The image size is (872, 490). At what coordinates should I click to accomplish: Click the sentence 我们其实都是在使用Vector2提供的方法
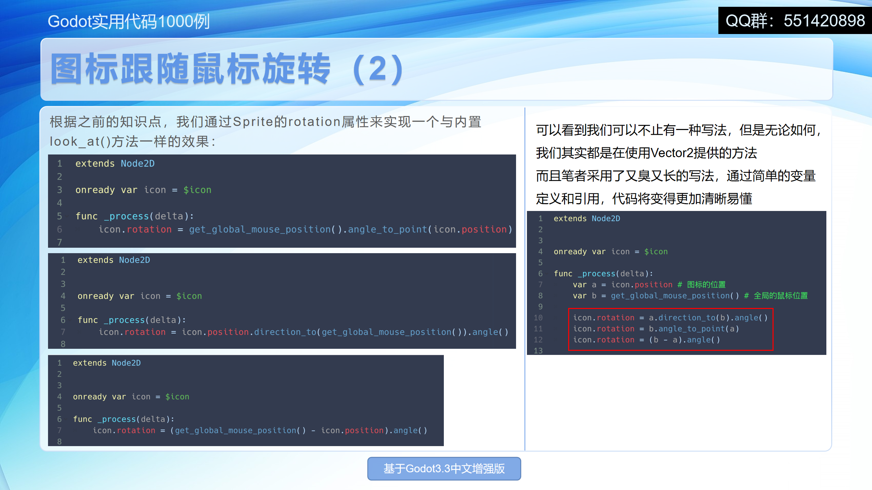(646, 153)
